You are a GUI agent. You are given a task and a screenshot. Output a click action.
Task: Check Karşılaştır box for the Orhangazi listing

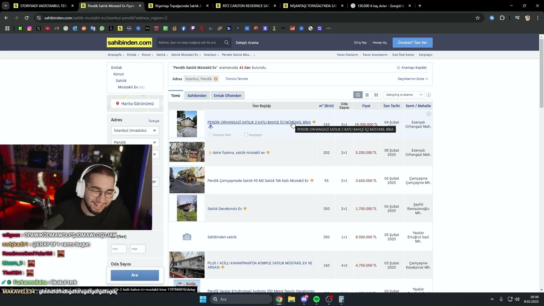pos(246,135)
